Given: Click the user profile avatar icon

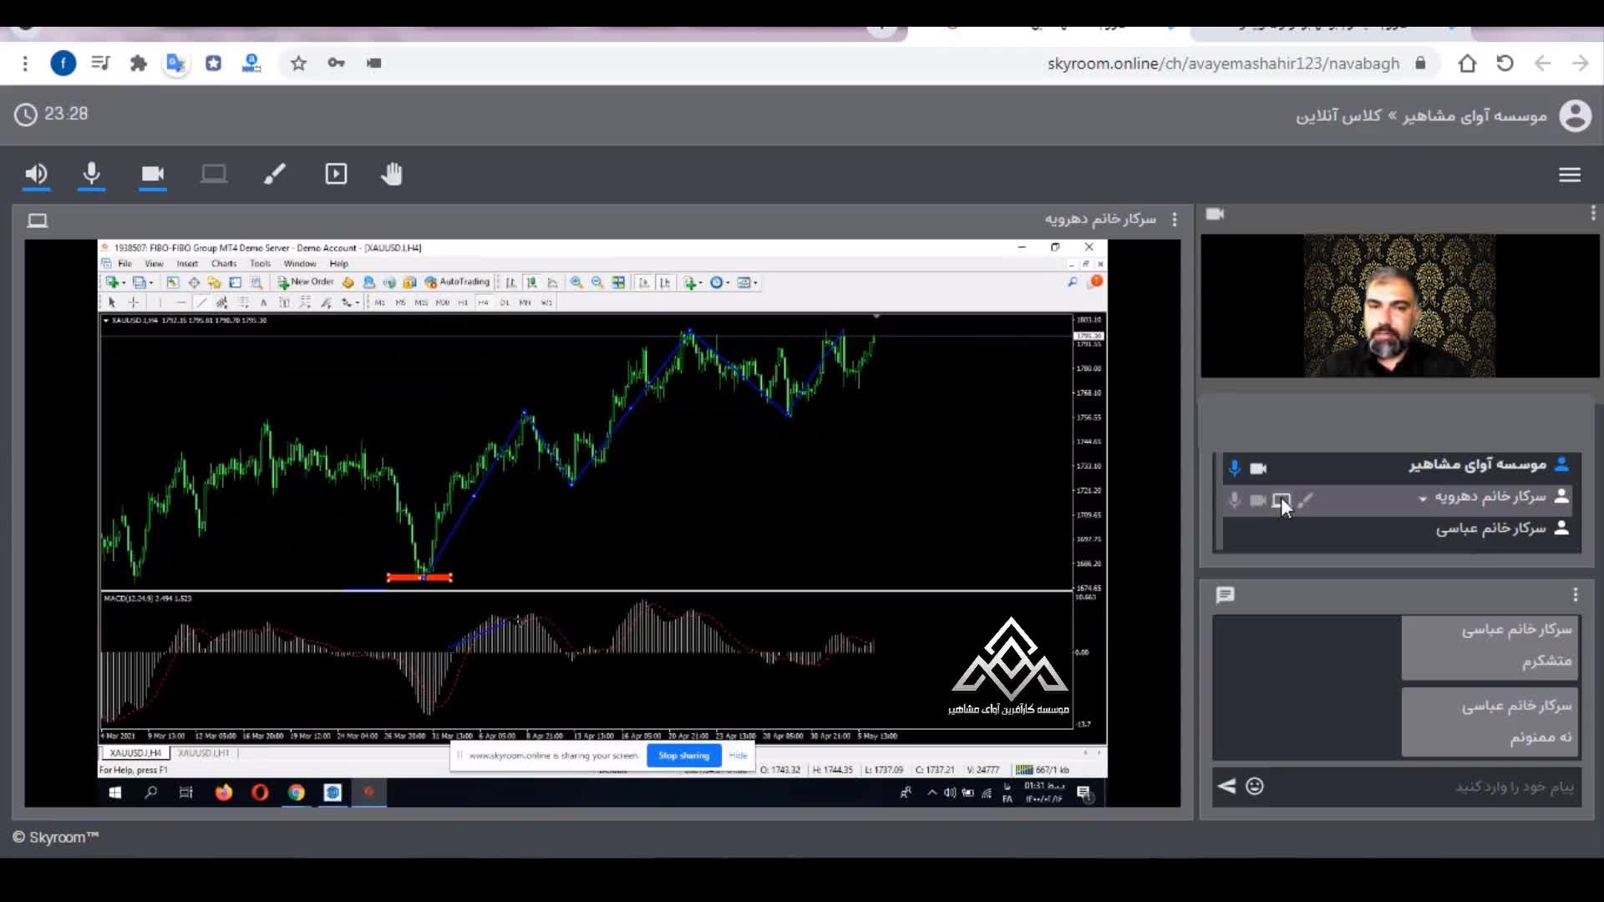Looking at the screenshot, I should 1575,115.
